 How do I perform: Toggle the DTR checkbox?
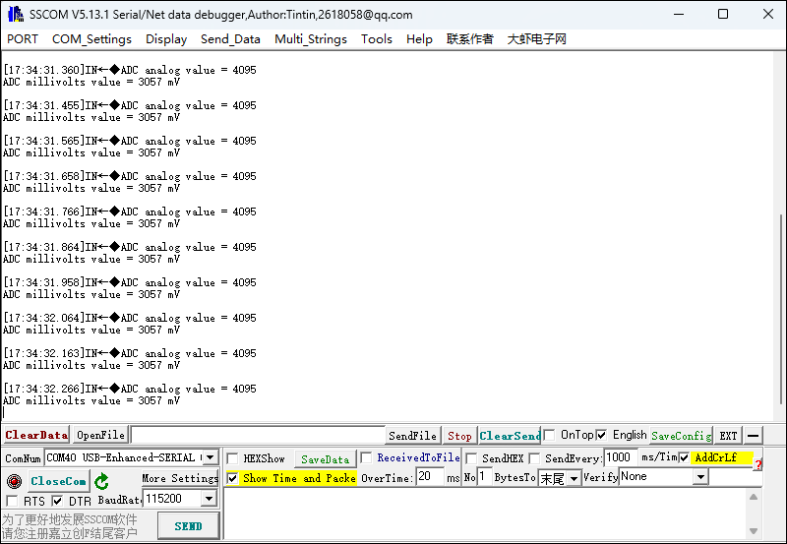pos(57,502)
